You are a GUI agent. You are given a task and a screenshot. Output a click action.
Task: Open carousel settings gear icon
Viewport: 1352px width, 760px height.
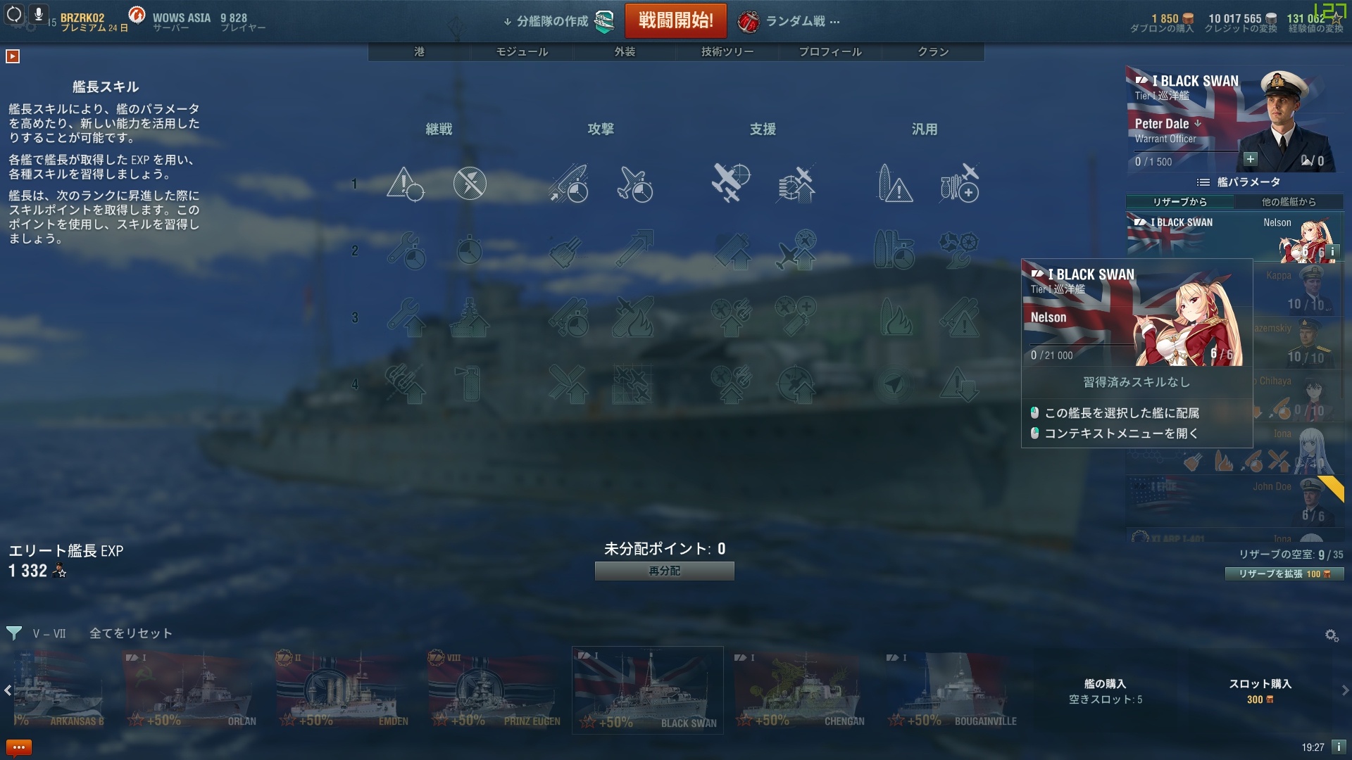(x=1332, y=635)
